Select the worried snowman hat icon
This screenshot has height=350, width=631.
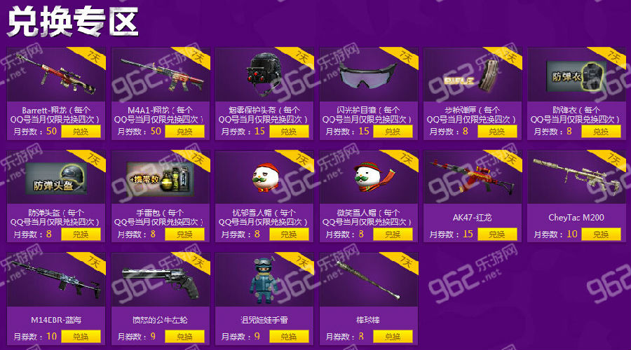[x=266, y=177]
